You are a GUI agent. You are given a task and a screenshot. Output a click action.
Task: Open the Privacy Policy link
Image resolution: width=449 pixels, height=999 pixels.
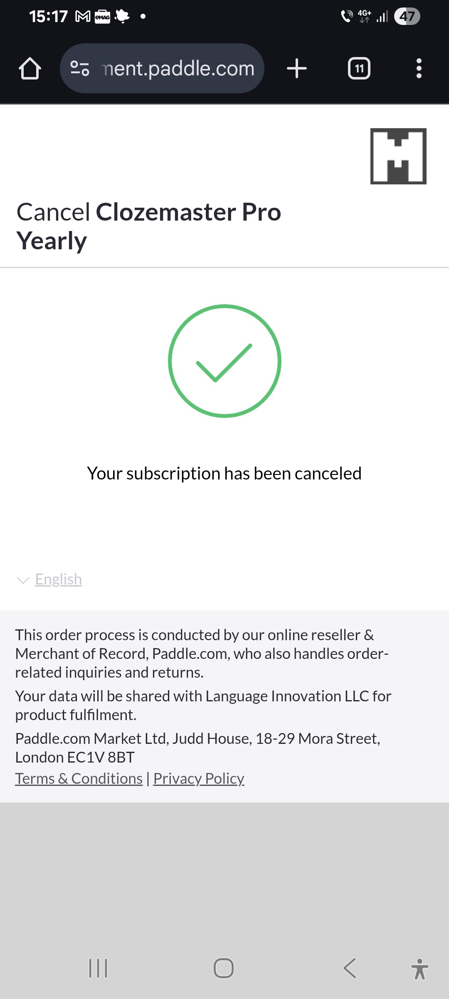tap(199, 778)
